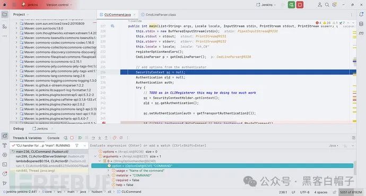Collapse the arguments variable node
366x196 pixels.
(95, 156)
